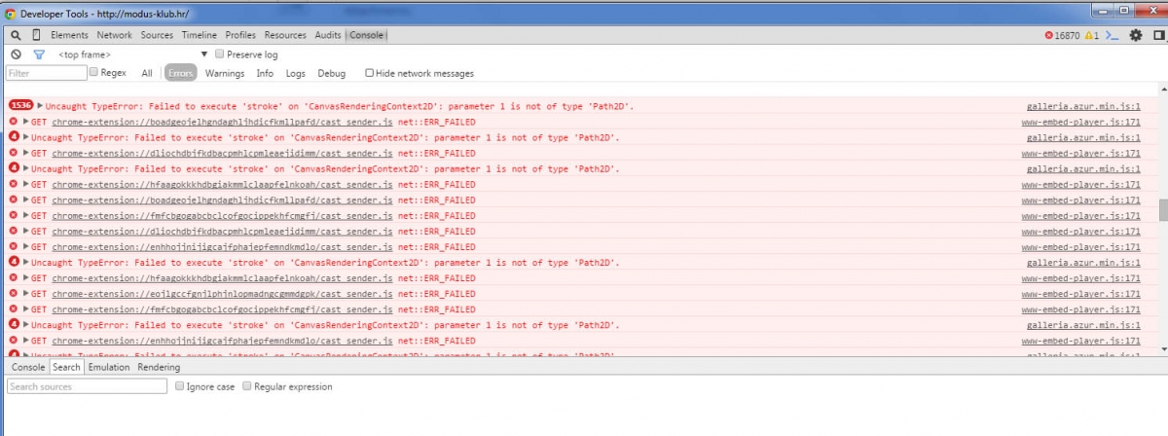Expand first GET cast_sender.js error row

coord(26,122)
